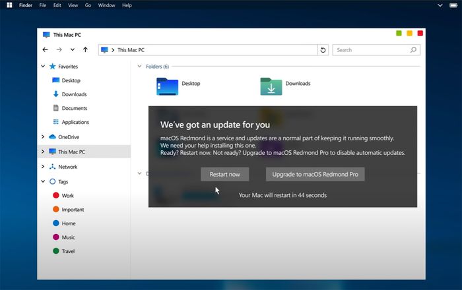Open the View menu

click(x=73, y=5)
